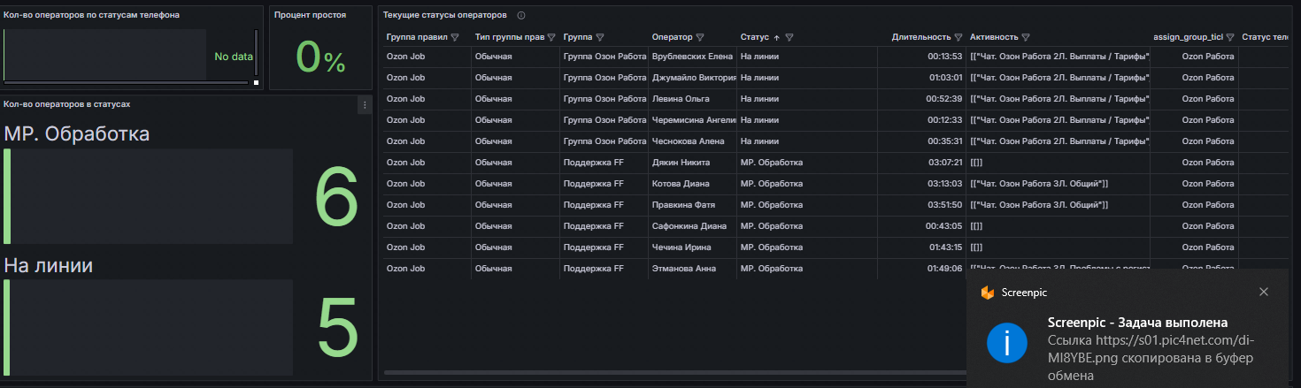Click the Screenpic app logo in notification

pyautogui.click(x=987, y=292)
